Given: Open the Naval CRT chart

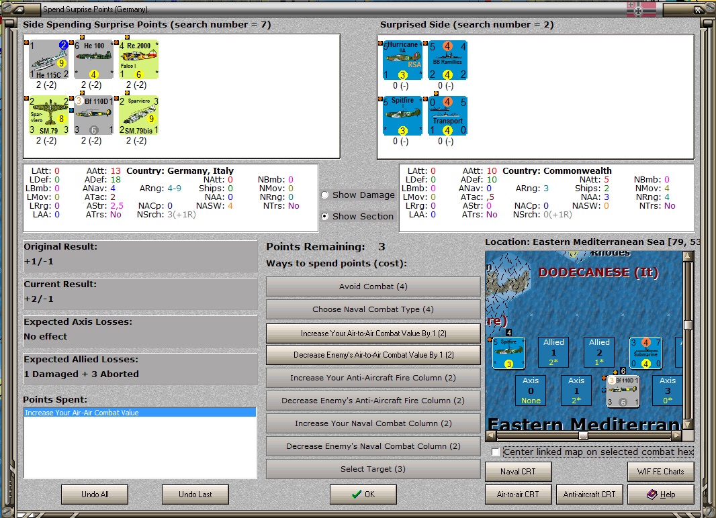Looking at the screenshot, I should coord(519,472).
